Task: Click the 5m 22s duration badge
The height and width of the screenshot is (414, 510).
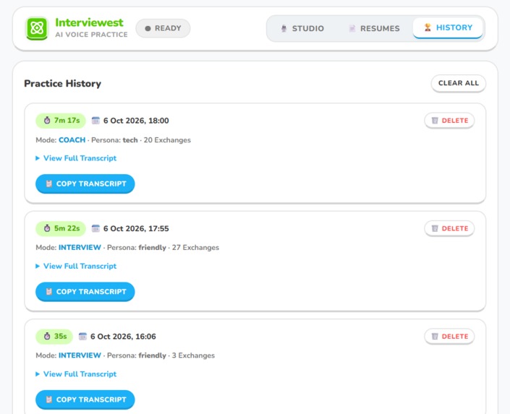Action: [61, 228]
